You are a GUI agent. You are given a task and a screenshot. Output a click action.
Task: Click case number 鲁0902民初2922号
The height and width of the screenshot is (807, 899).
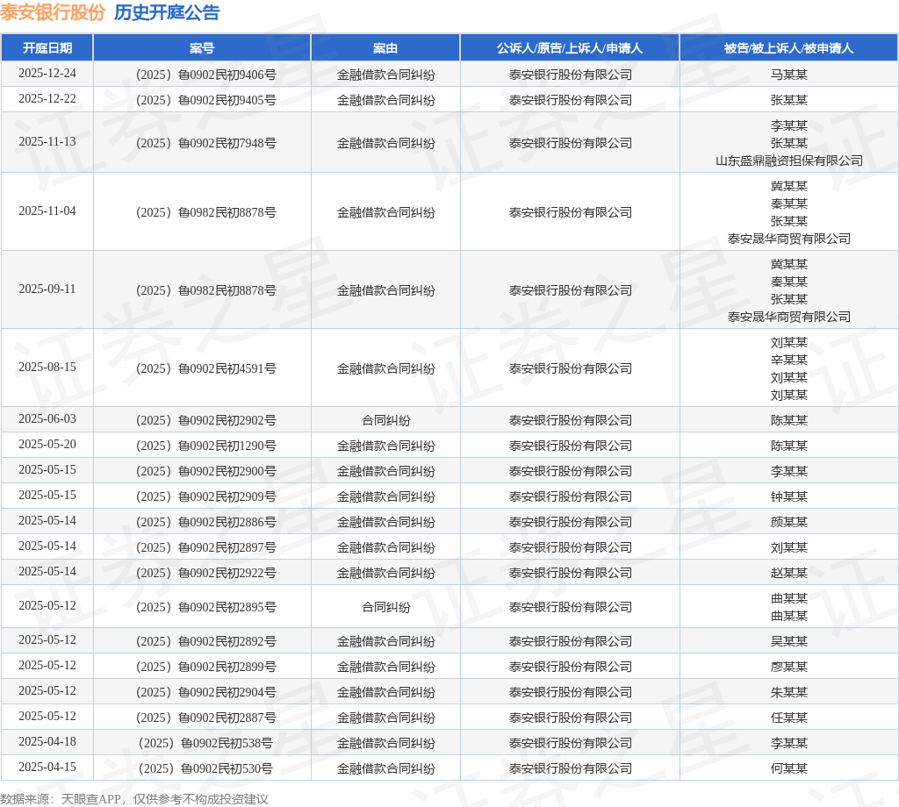click(205, 573)
